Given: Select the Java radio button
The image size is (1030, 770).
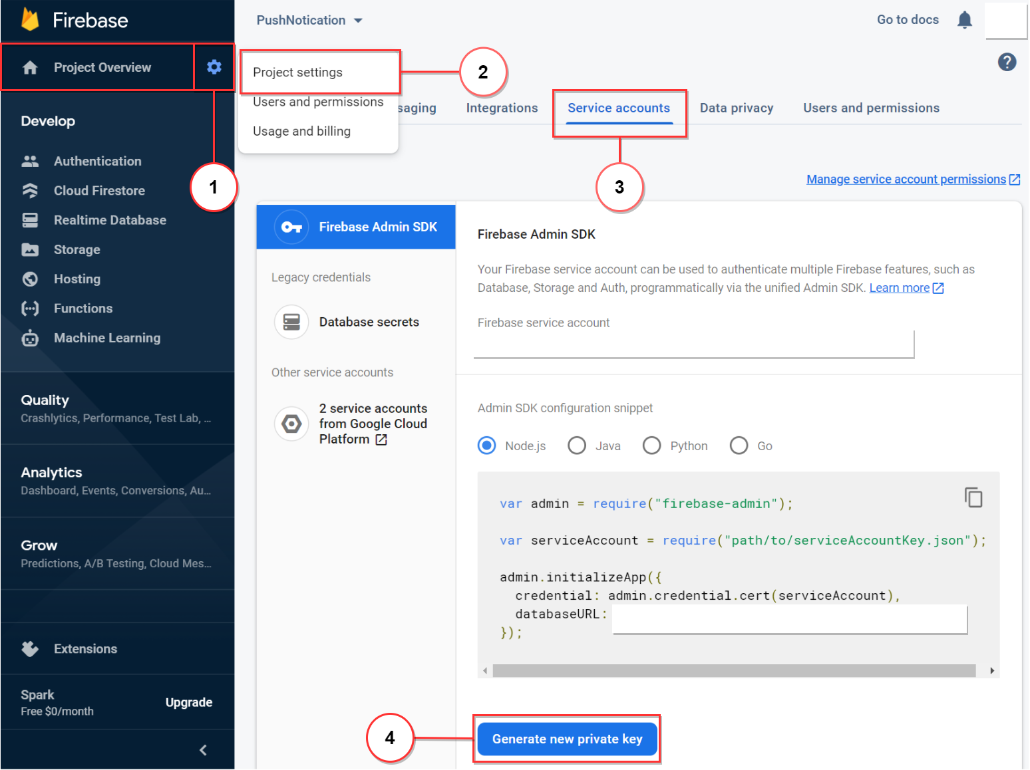Looking at the screenshot, I should pyautogui.click(x=577, y=446).
